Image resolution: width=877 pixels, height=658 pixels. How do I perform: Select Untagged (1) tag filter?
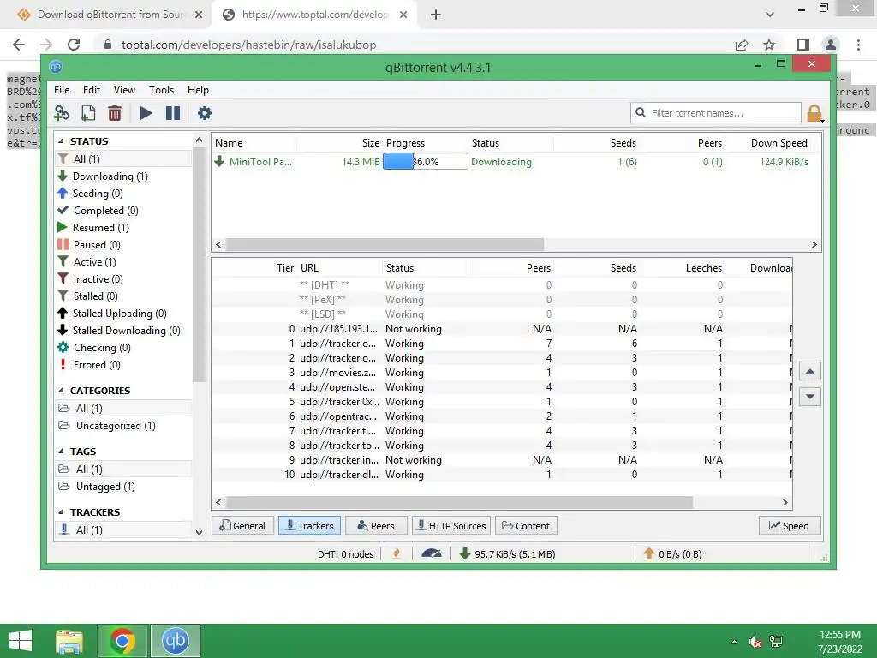pyautogui.click(x=105, y=487)
